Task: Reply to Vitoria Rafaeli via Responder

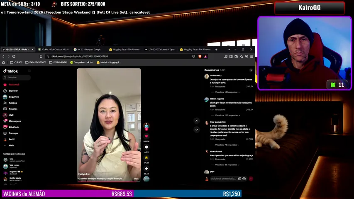Action: click(220, 159)
